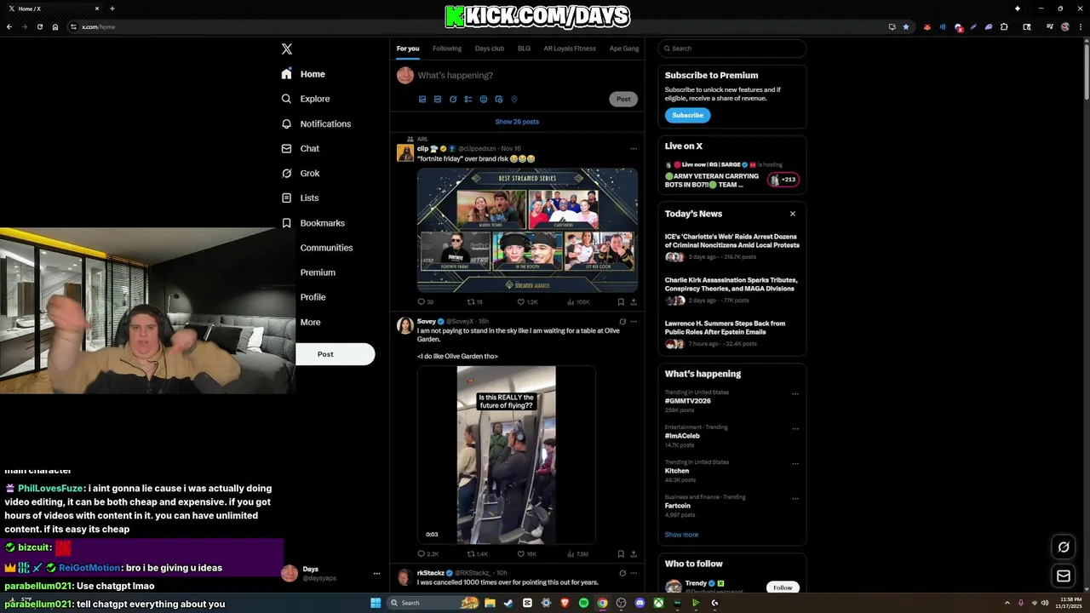Open Notifications in the sidebar
1090x613 pixels.
(316, 123)
